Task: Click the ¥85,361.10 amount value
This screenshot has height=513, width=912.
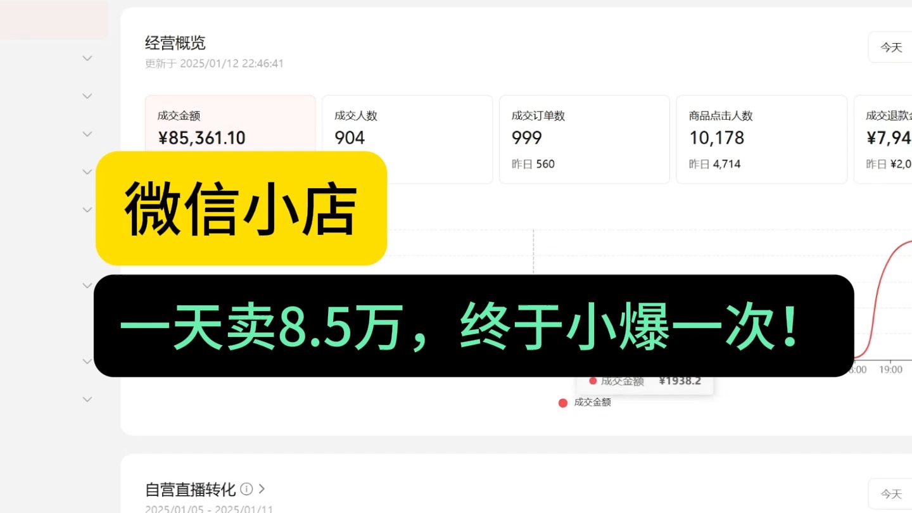Action: 201,138
